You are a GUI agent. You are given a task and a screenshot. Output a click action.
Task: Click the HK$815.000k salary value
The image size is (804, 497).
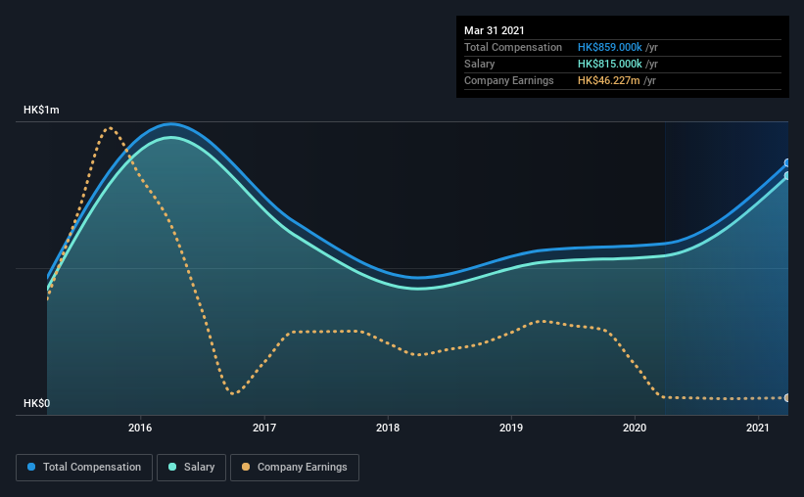(610, 64)
